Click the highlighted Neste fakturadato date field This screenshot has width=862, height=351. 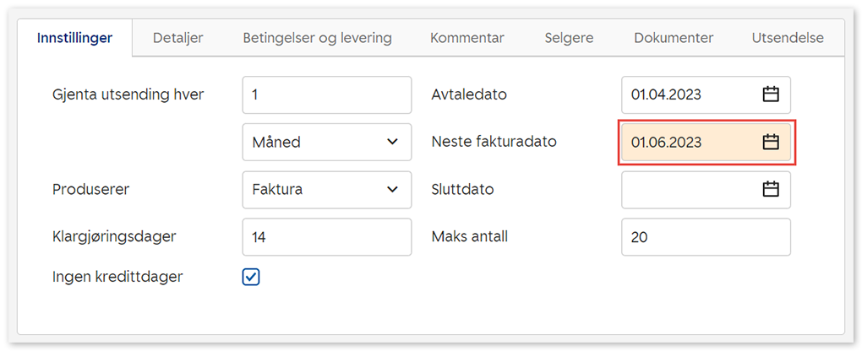click(689, 143)
